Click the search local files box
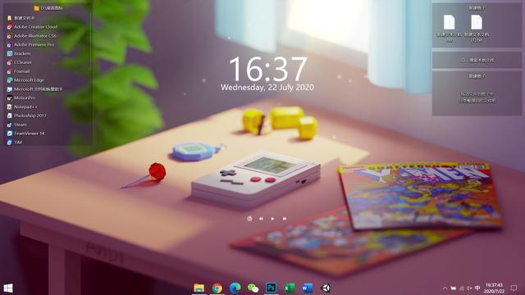The image size is (525, 295). point(477,60)
